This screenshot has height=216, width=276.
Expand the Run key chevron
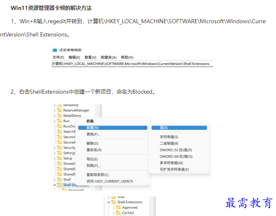point(54,121)
